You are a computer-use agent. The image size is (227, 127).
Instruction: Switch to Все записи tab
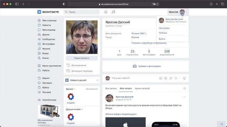click(x=111, y=88)
